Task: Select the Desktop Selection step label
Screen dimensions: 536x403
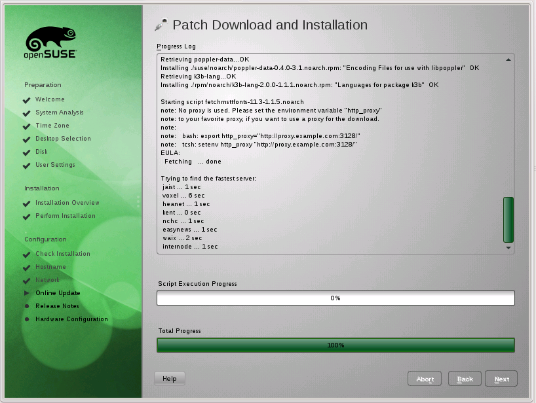Action: coord(64,139)
